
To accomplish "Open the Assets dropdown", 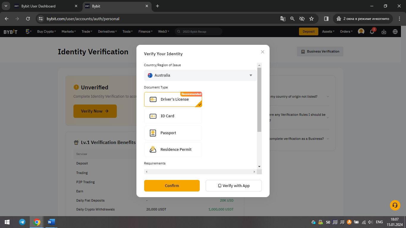I will coord(328,31).
